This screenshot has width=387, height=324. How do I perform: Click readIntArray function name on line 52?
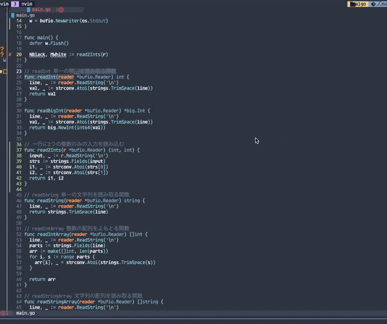(x=53, y=234)
